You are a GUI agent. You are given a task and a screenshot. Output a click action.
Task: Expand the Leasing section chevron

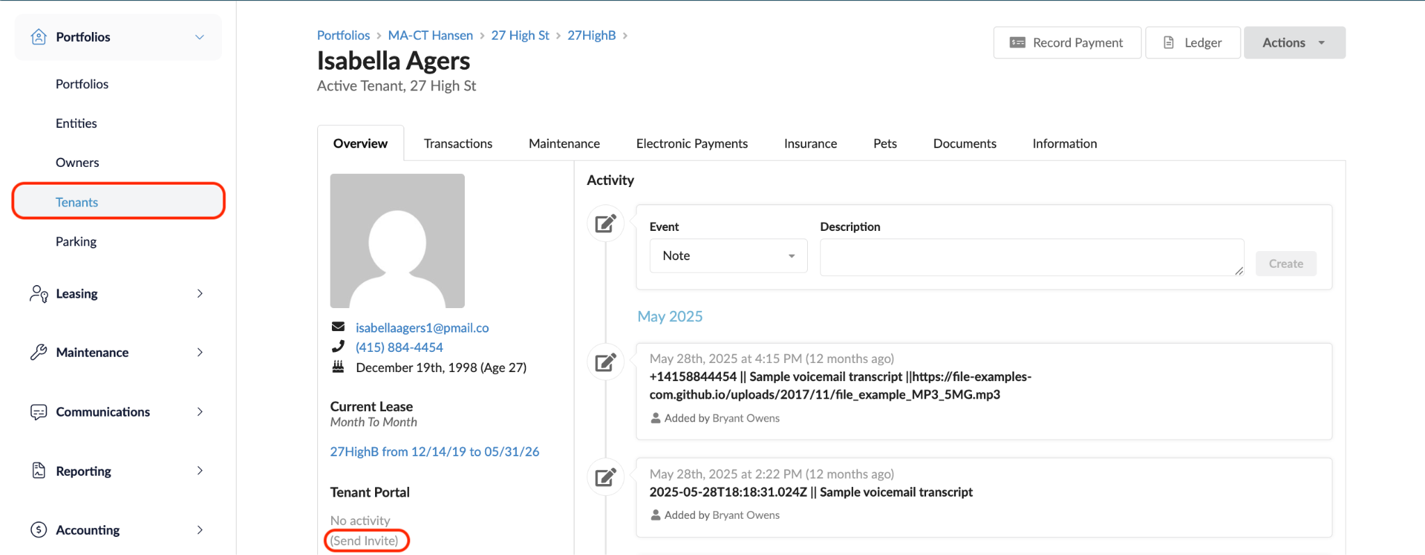[200, 293]
